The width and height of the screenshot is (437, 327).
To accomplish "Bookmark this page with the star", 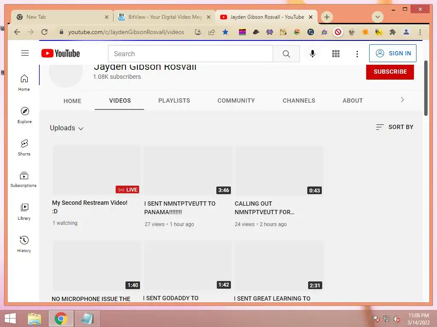I will coord(225,32).
